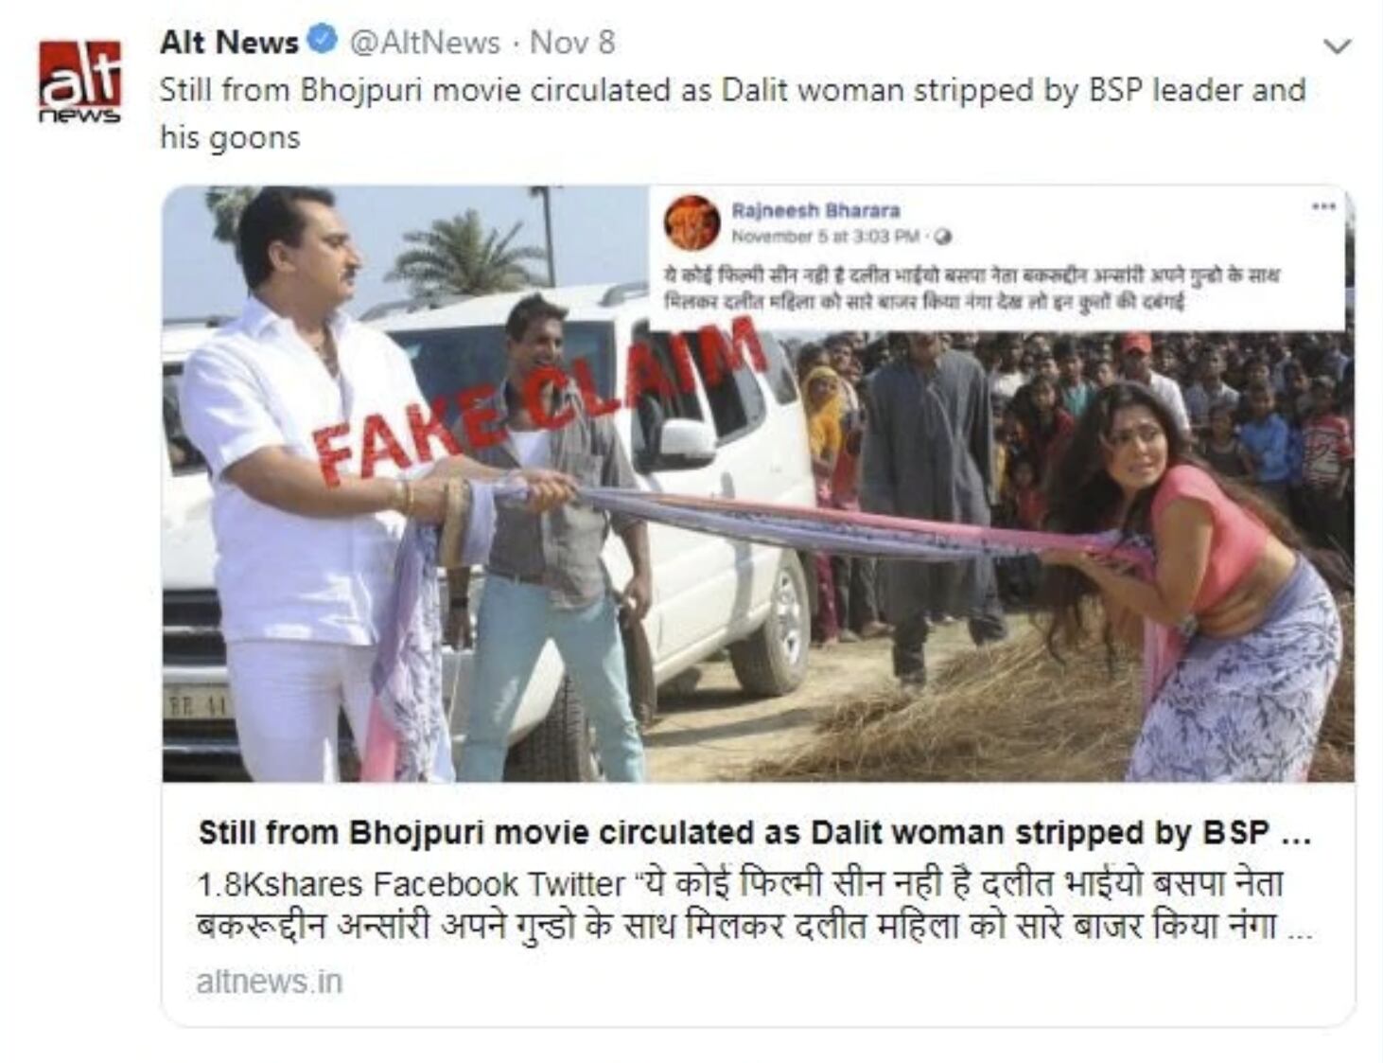The height and width of the screenshot is (1063, 1383).
Task: Open the @AltNews handle link
Action: coord(424,43)
